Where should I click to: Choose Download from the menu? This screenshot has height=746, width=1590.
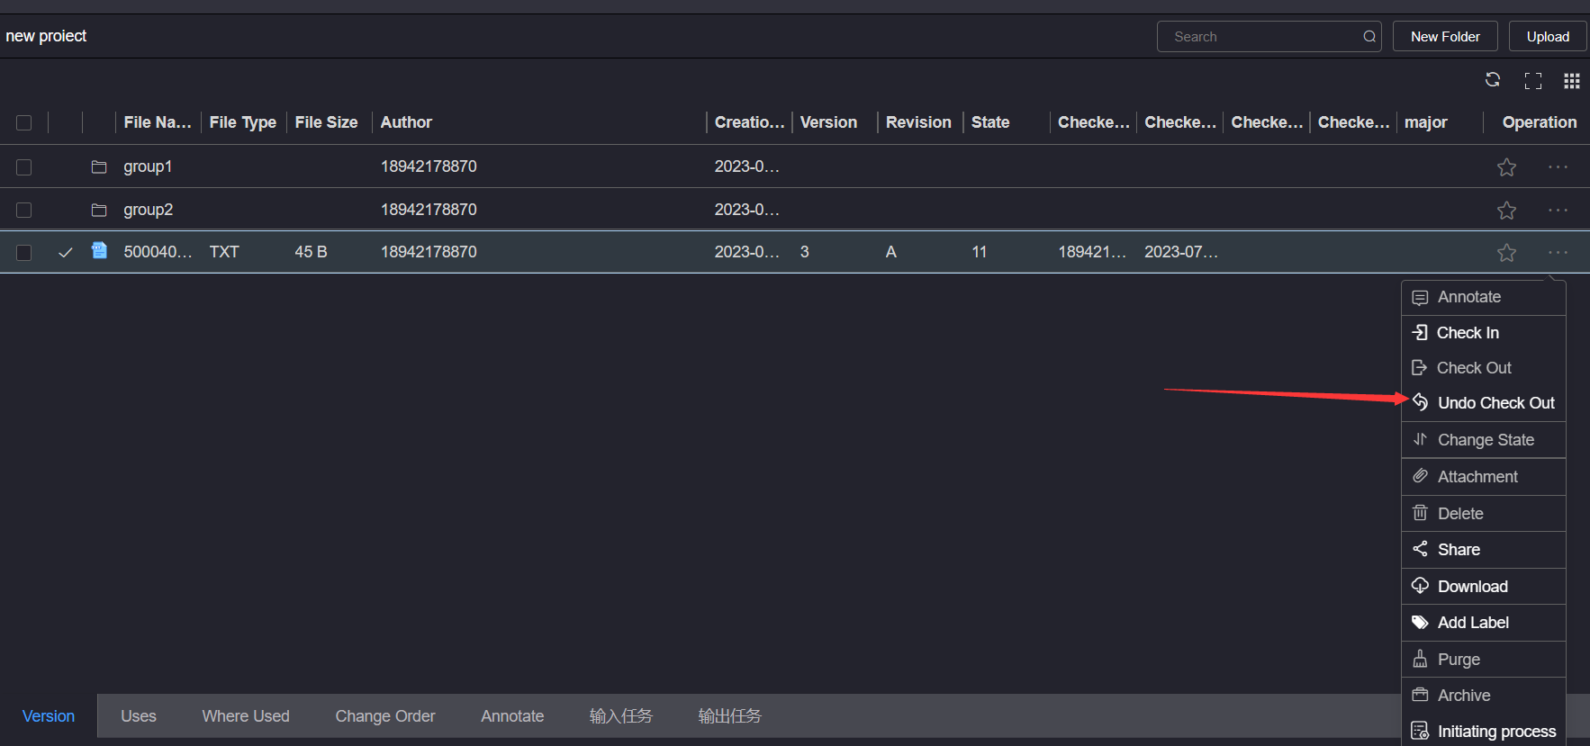[x=1483, y=587]
